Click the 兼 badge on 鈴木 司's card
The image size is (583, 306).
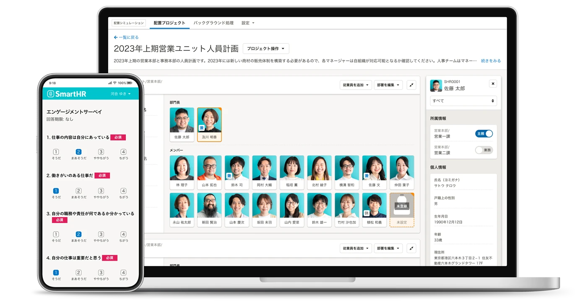tap(229, 176)
